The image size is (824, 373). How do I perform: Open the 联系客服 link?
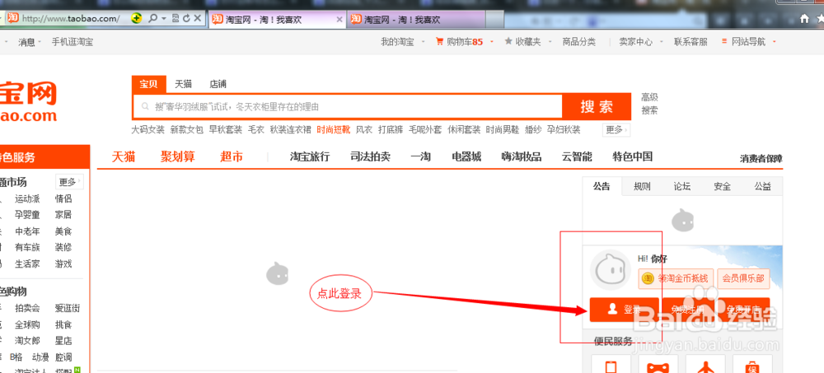(691, 42)
